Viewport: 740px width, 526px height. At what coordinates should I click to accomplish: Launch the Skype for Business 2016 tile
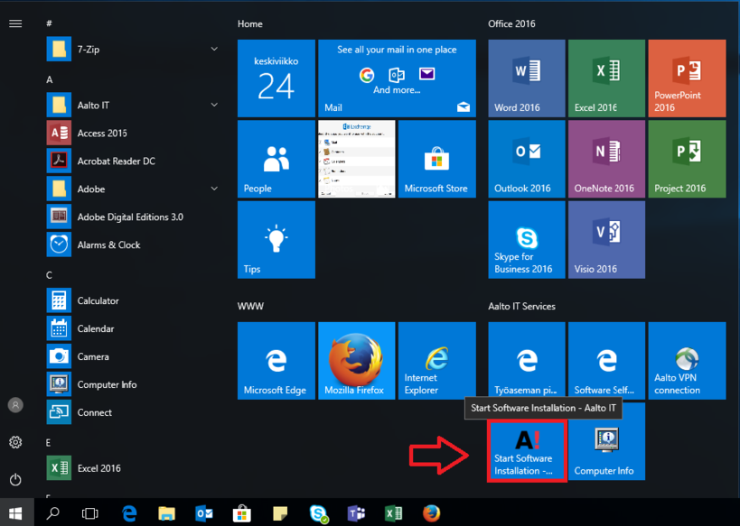[526, 240]
